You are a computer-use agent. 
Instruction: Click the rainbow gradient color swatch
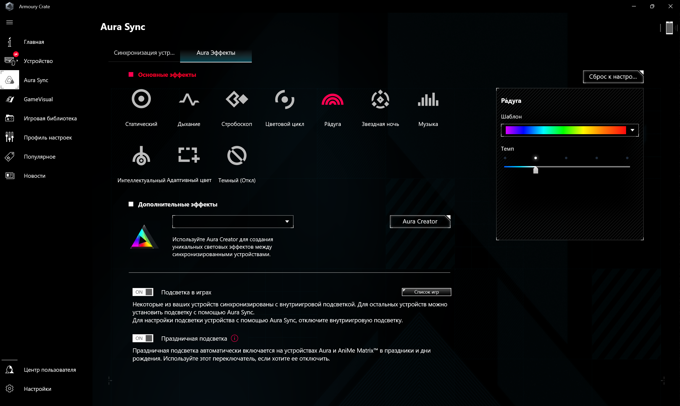click(566, 130)
